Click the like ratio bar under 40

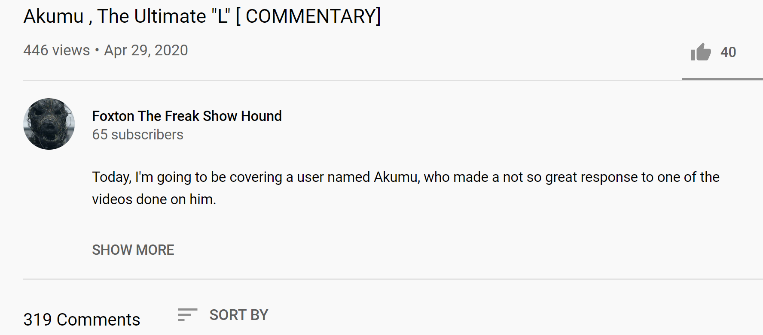pyautogui.click(x=722, y=79)
